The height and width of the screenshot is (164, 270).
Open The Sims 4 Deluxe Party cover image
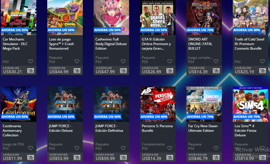[251, 104]
